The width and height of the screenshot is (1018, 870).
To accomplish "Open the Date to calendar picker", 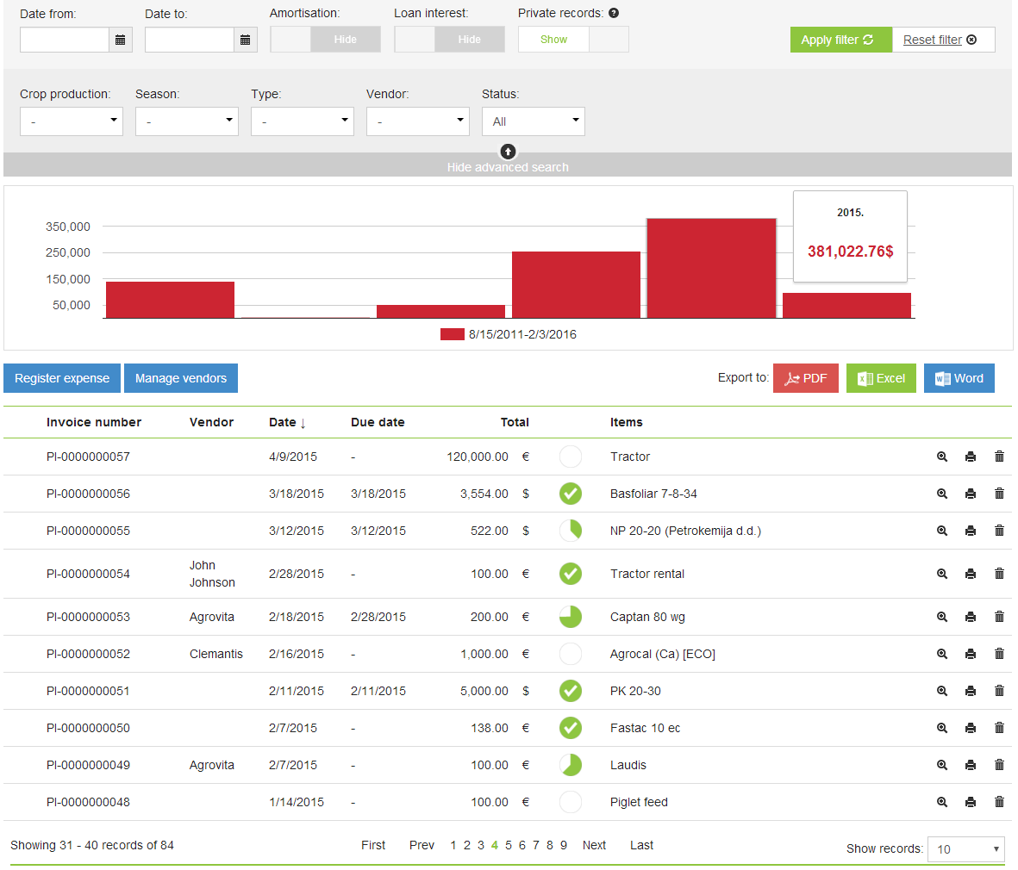I will (x=246, y=40).
